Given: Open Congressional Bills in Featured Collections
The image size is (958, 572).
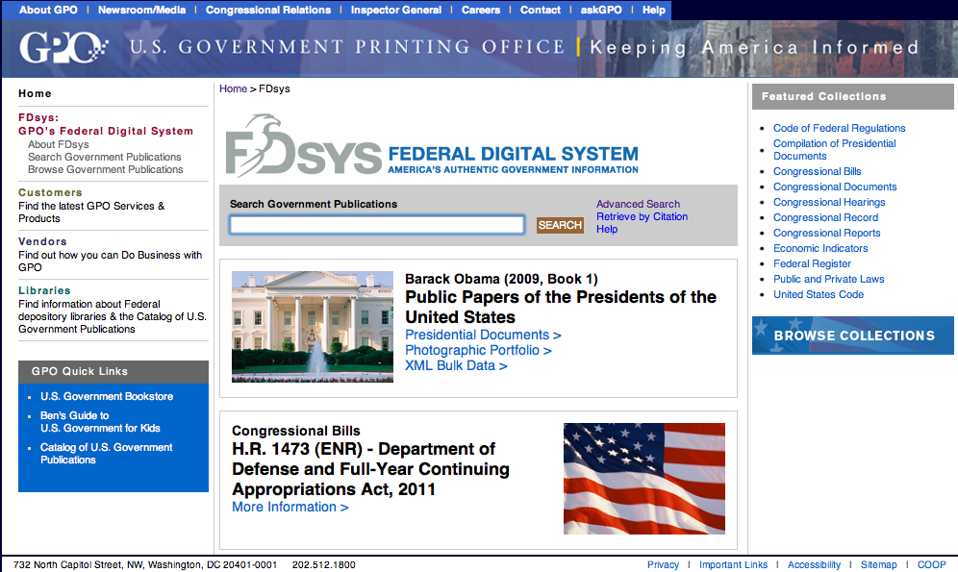Looking at the screenshot, I should [817, 171].
